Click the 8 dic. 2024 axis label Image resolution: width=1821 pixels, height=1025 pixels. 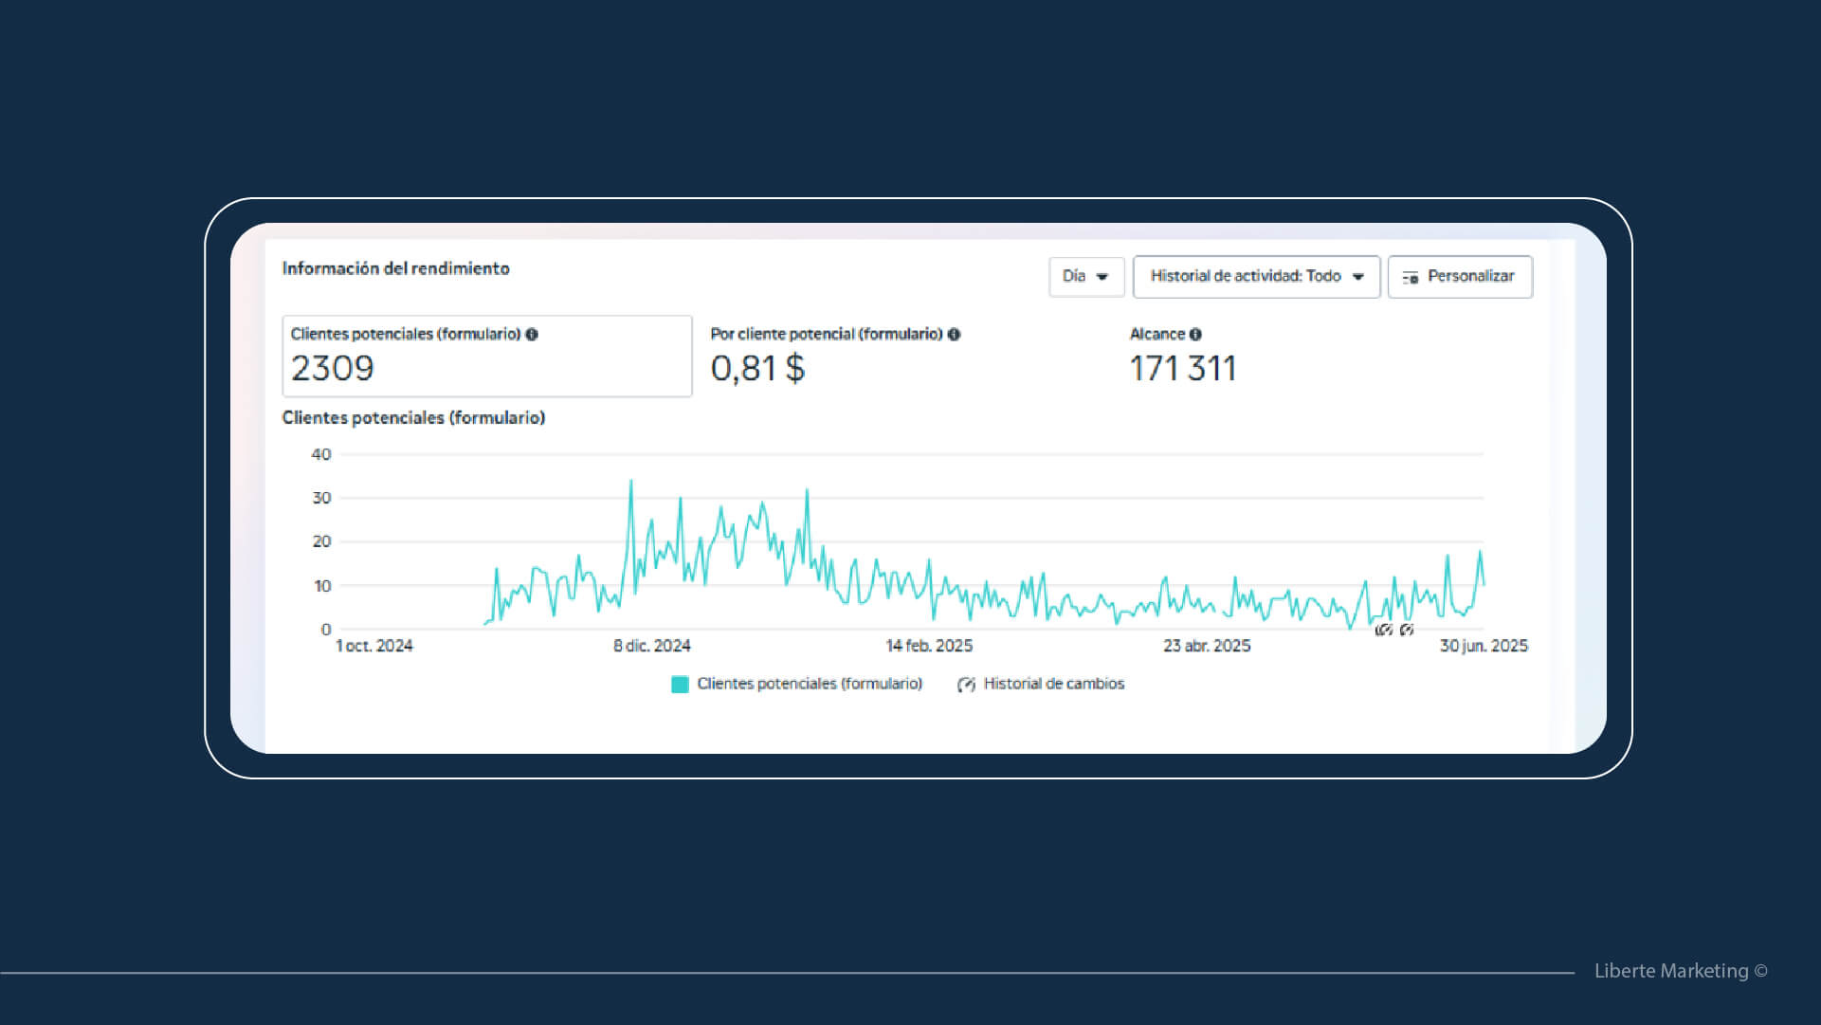click(x=651, y=646)
